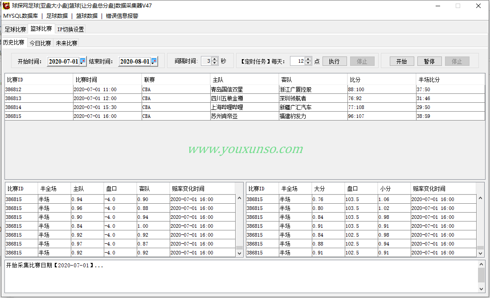Select the 历史比赛 sub-tab
This screenshot has width=490, height=298.
point(14,42)
